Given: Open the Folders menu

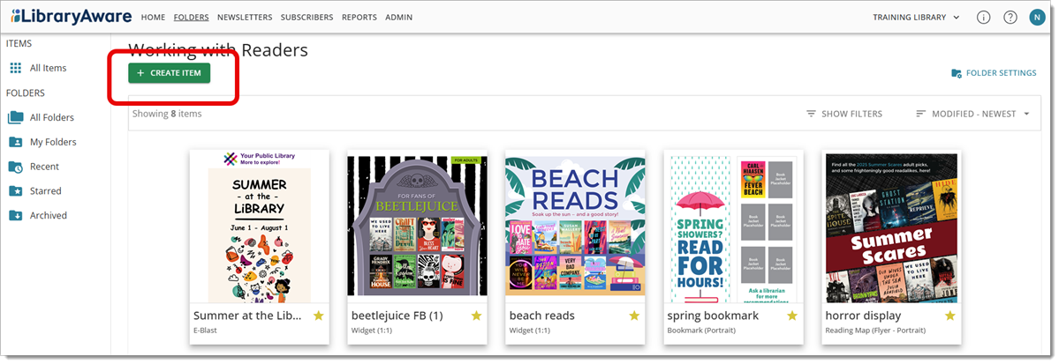Looking at the screenshot, I should (191, 18).
